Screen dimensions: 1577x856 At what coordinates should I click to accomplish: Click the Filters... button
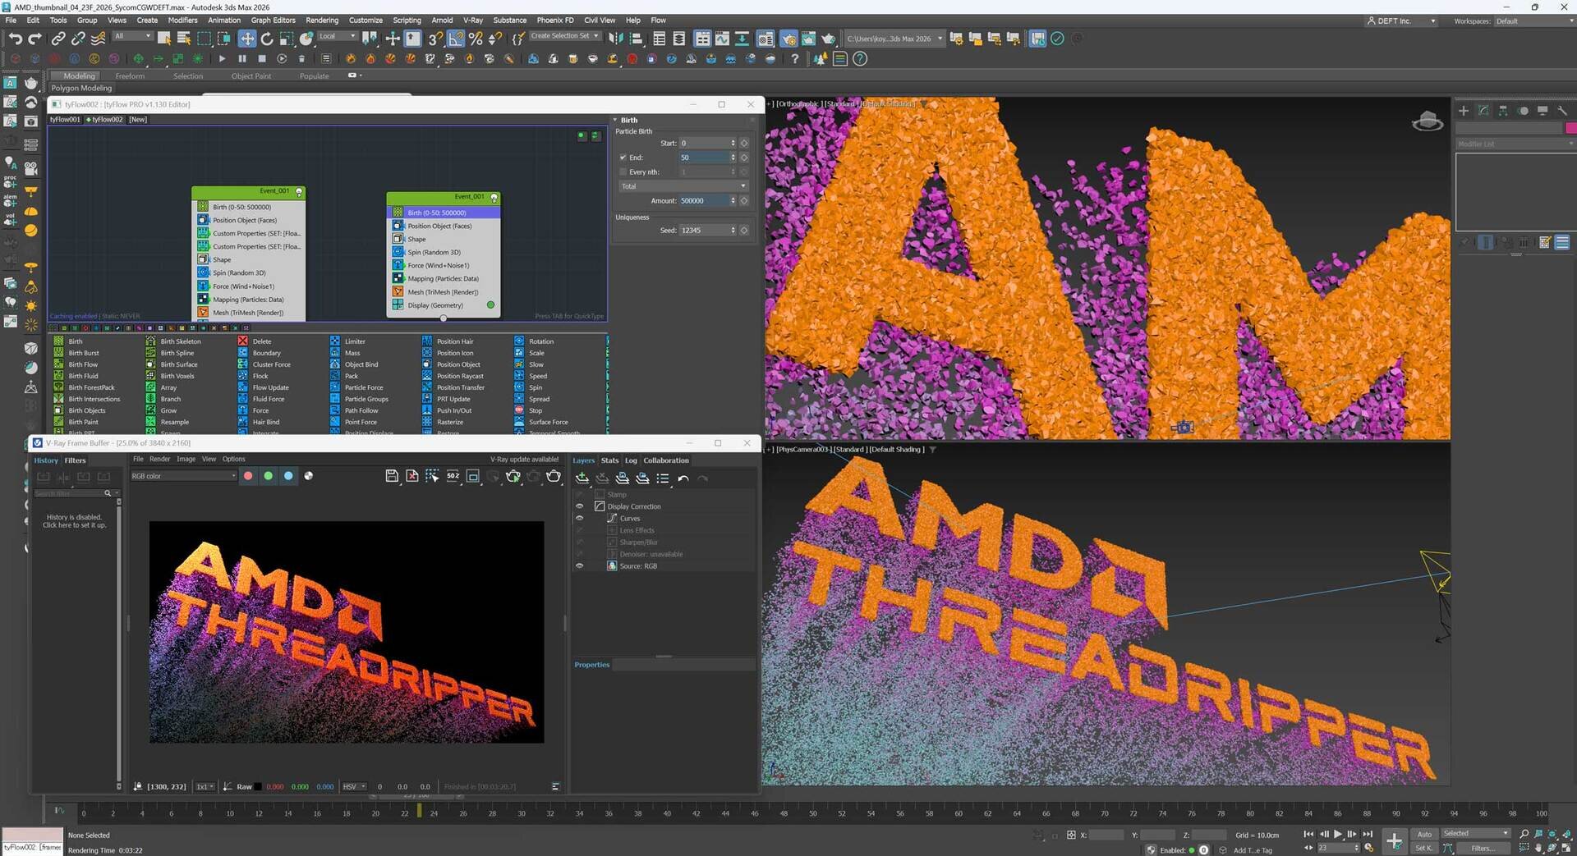1483,849
